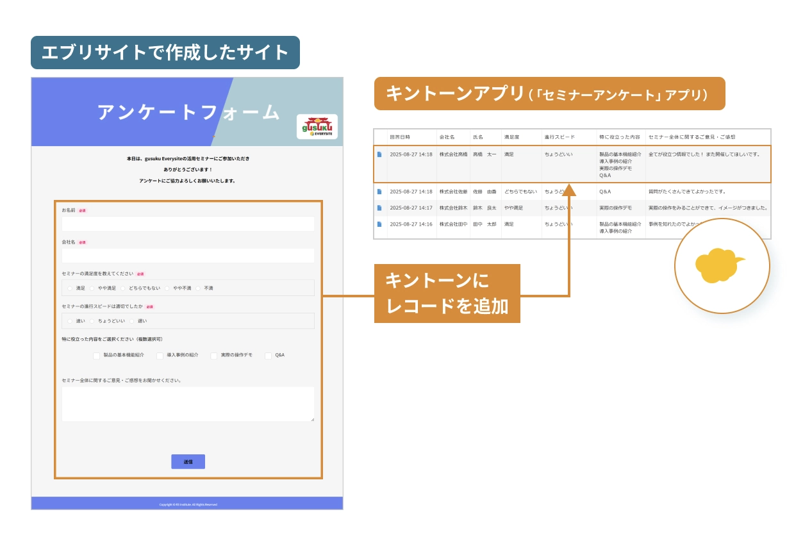Click the どちらでもない satisfaction cell in table
787x546 pixels.
(520, 192)
